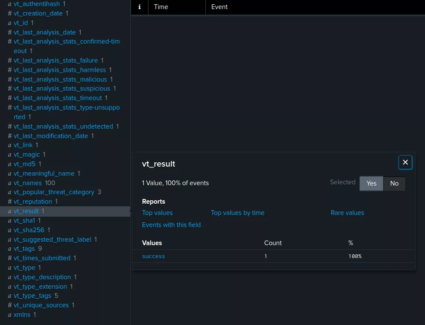425x325 pixels.
Task: Set Selected to Yes for vt_result
Action: click(x=371, y=183)
